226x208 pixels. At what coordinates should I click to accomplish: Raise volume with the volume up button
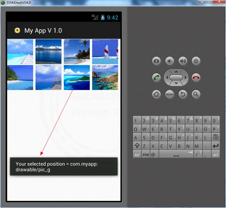pyautogui.click(x=183, y=61)
